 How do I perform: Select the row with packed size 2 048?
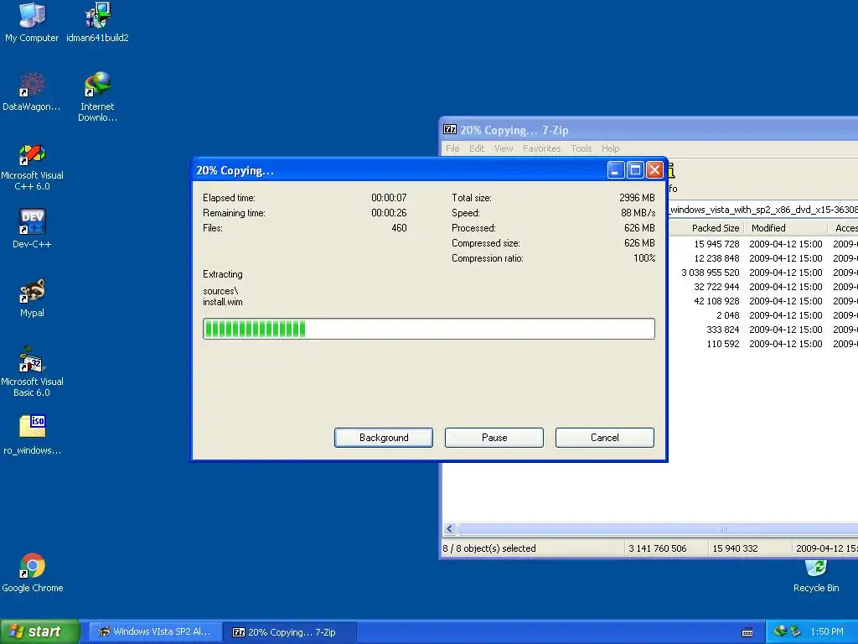pos(762,315)
